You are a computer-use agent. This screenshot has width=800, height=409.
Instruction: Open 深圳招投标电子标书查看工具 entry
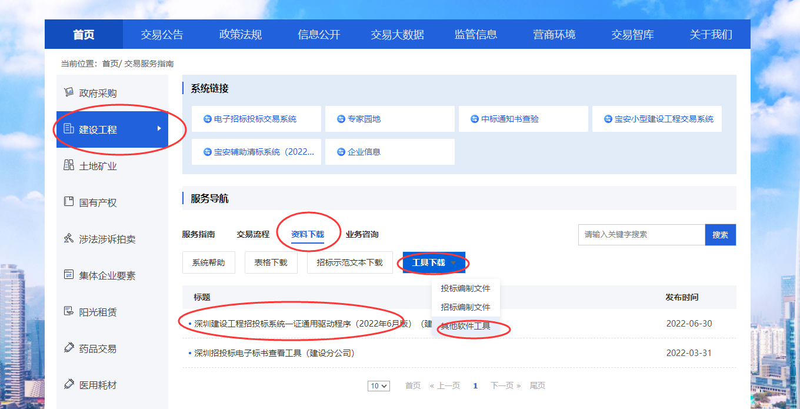point(275,353)
